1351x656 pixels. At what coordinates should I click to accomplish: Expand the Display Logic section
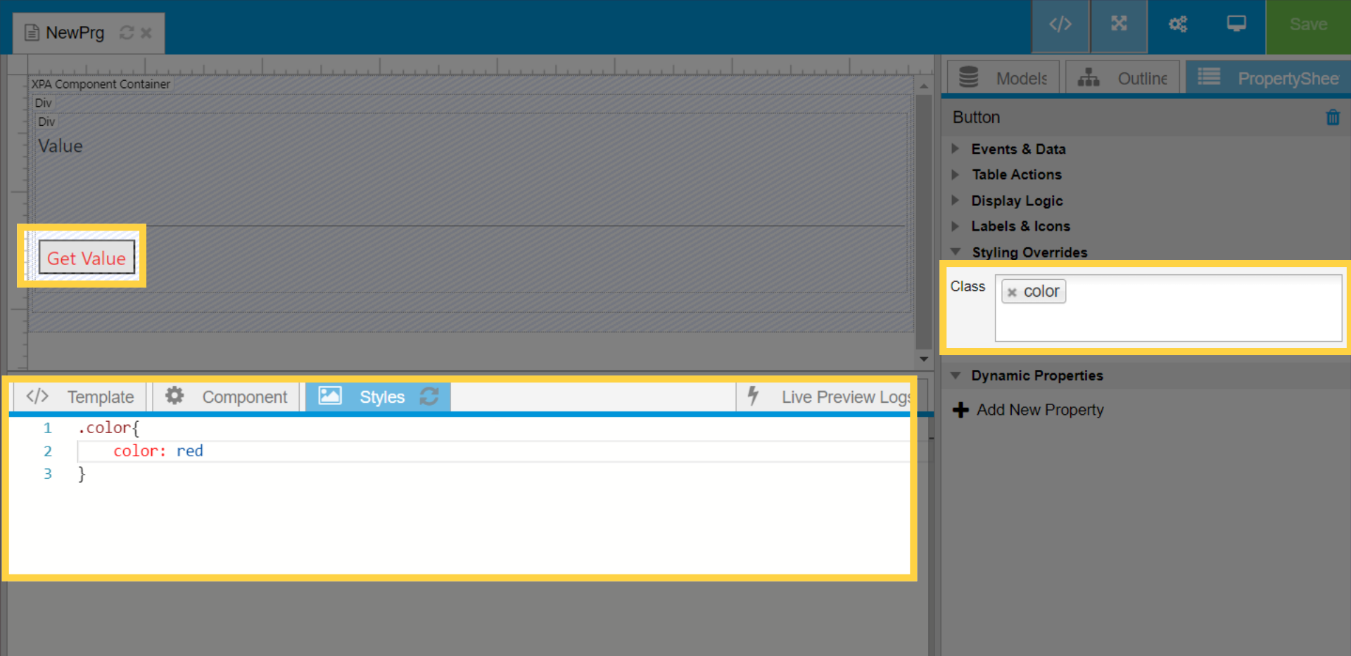coord(956,200)
